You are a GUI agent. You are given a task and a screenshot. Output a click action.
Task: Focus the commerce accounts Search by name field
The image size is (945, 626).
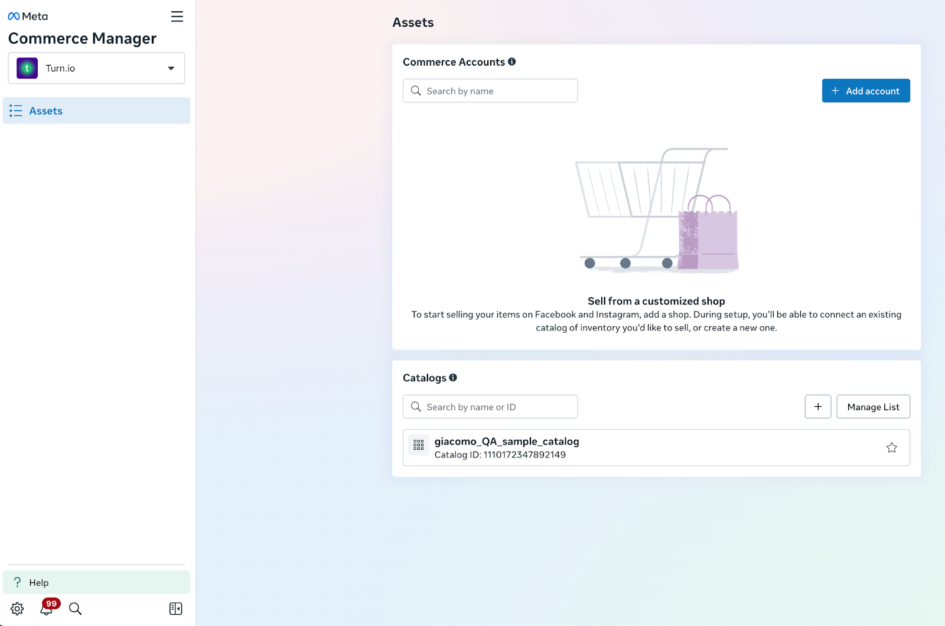point(490,90)
